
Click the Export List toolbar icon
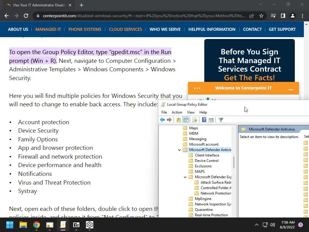click(x=195, y=120)
